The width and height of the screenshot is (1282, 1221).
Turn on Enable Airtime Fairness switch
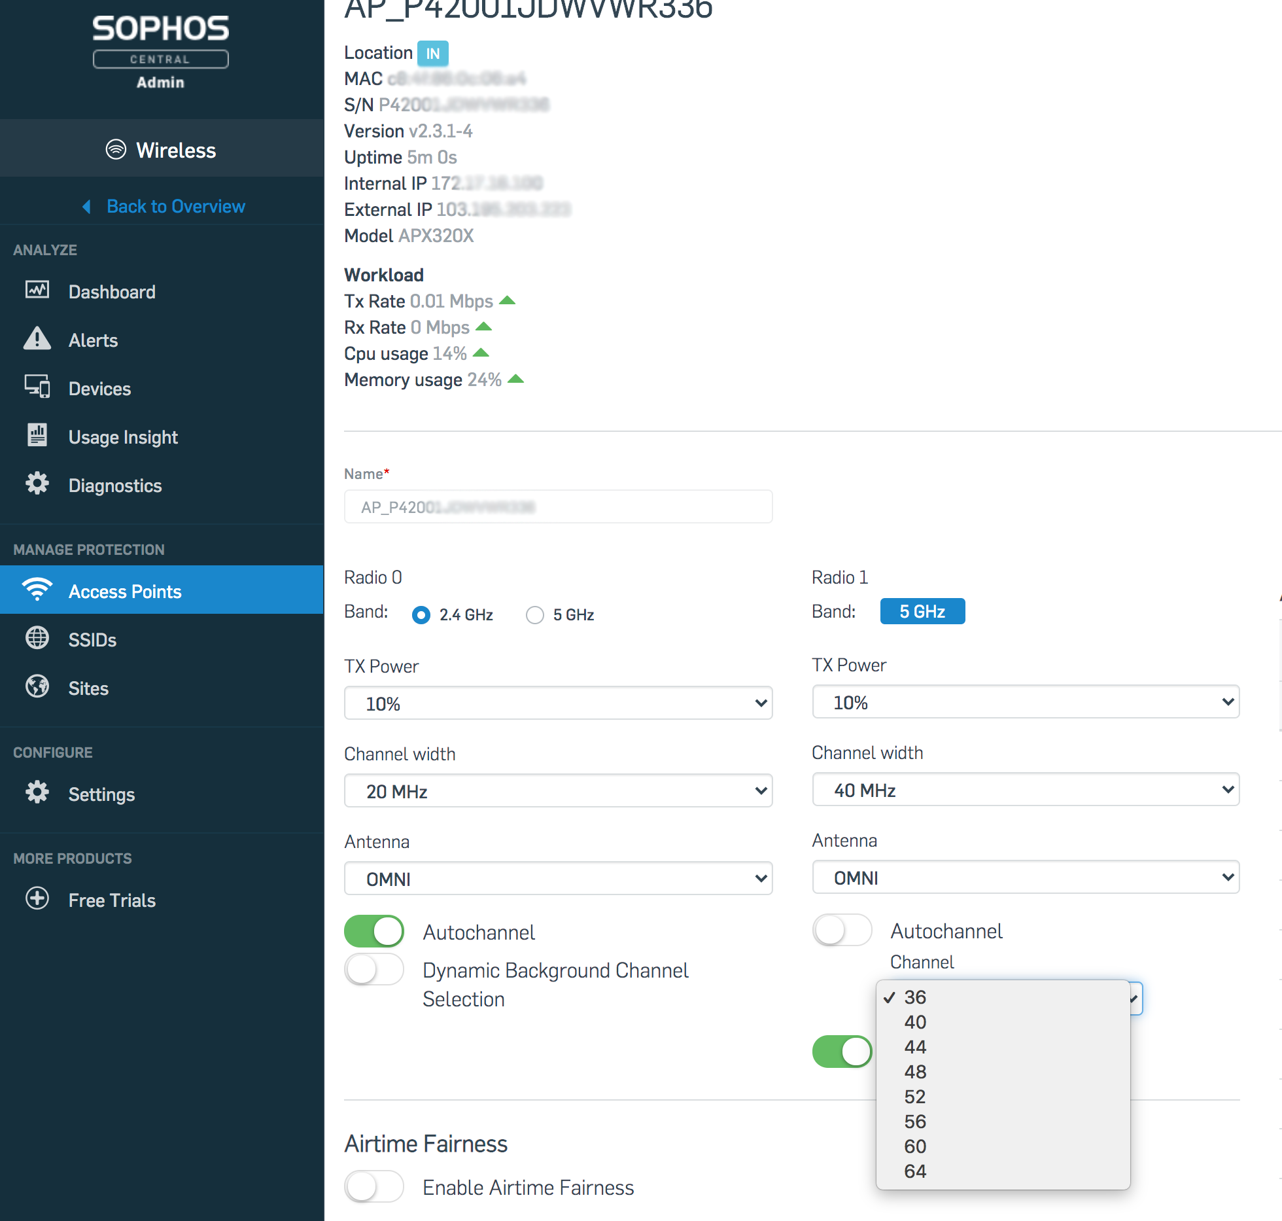[374, 1187]
